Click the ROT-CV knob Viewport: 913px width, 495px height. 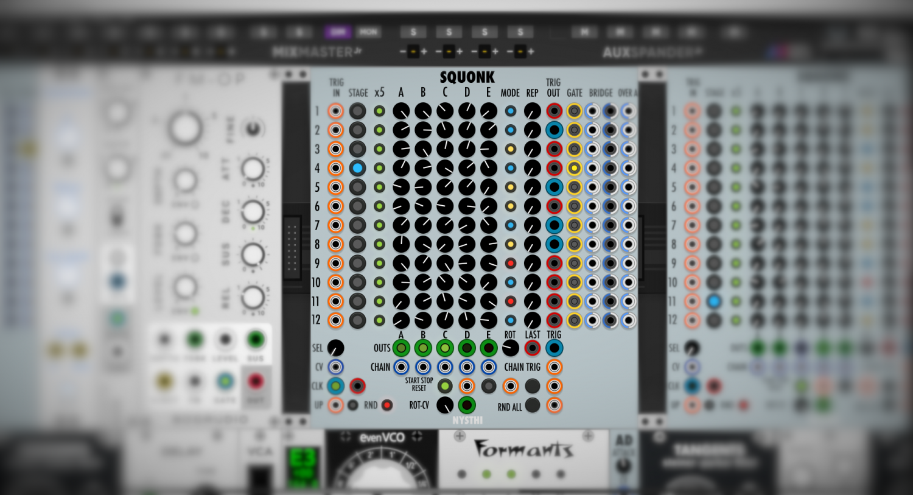(445, 405)
